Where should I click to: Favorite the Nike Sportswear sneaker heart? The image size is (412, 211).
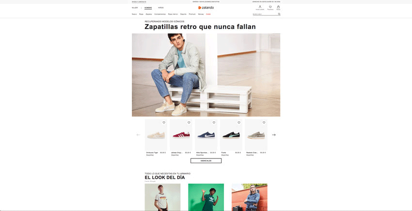coord(214,123)
